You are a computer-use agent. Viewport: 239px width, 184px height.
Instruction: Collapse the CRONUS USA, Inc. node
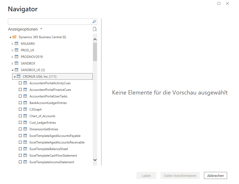(x=15, y=77)
